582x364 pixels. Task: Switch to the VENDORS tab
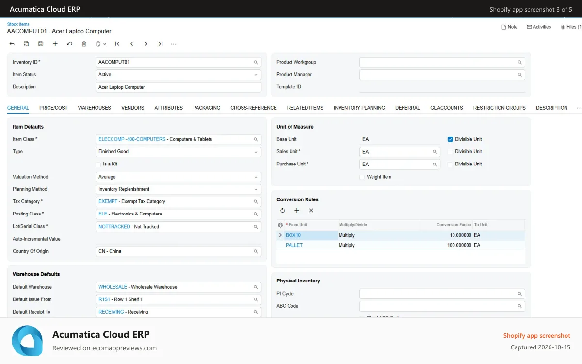tap(133, 108)
